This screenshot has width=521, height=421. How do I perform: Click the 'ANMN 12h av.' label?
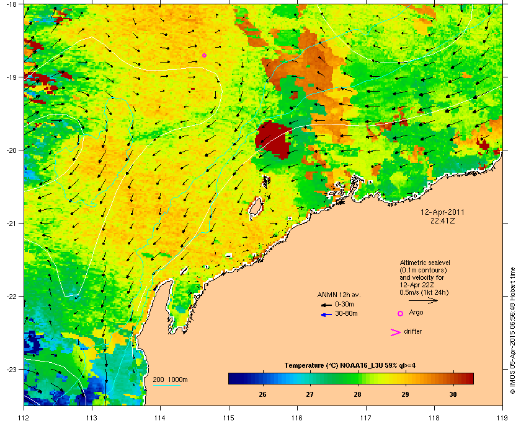(x=339, y=295)
